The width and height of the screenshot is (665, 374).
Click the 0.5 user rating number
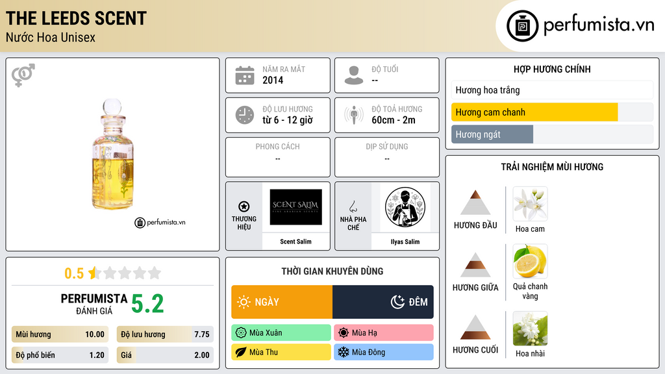click(74, 273)
